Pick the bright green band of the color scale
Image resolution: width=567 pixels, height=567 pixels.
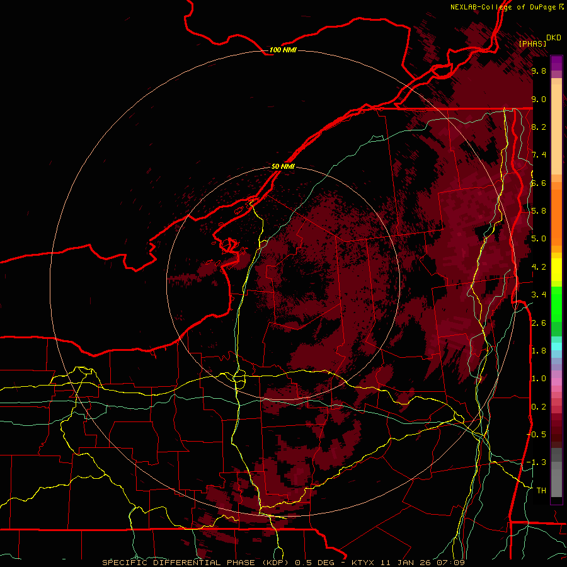[556, 304]
